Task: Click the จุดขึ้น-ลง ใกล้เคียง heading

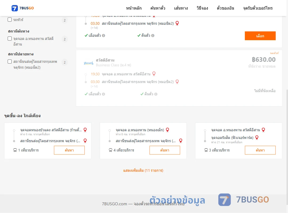Action: click(x=22, y=116)
